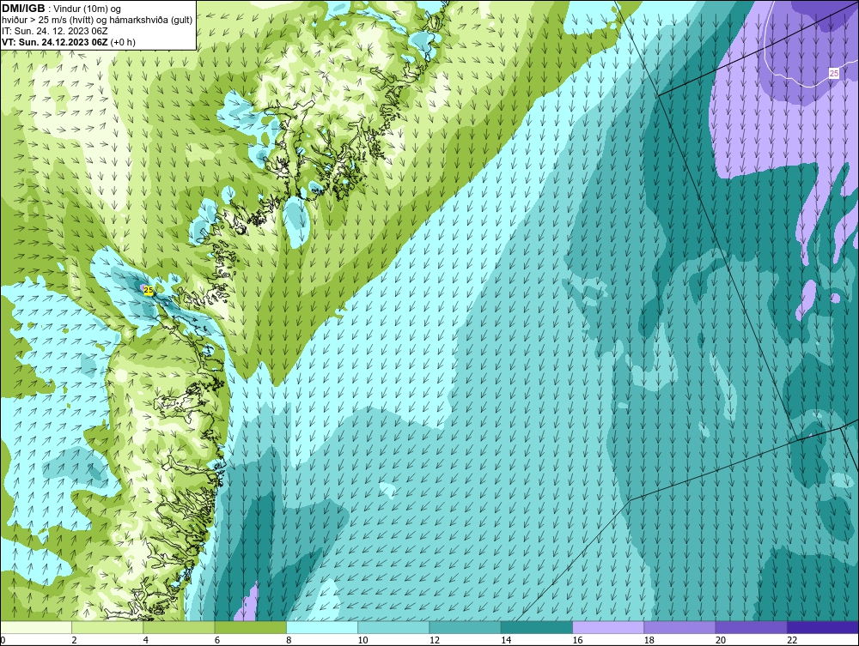Screen dimensions: 859x646
Task: Click the legend tick label 4
Action: tap(146, 641)
